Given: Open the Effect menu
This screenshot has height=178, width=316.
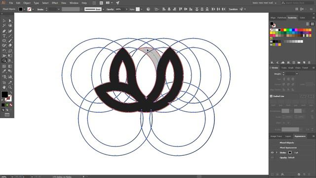Looking at the screenshot, I should (55, 3).
